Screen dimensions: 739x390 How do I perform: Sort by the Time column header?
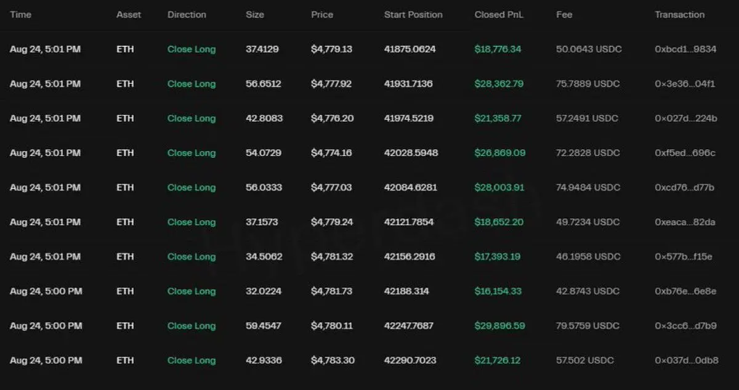pos(20,15)
